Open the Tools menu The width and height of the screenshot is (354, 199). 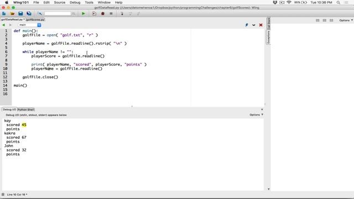pyautogui.click(x=89, y=2)
